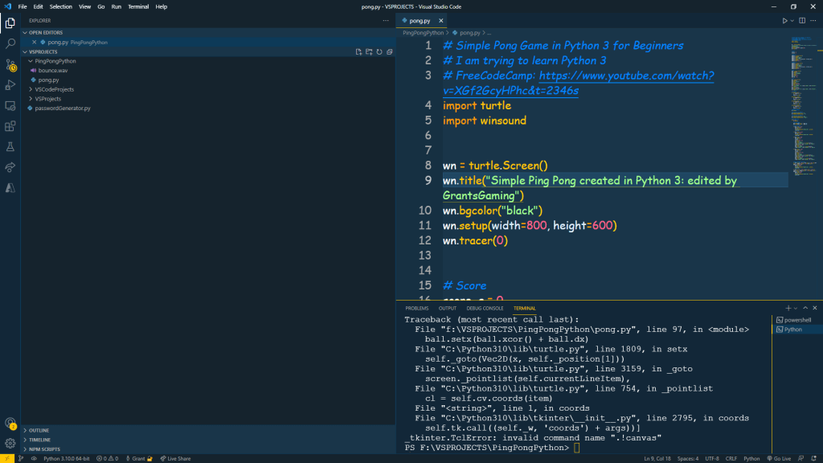The image size is (823, 463).
Task: Expand the Outline section
Action: click(x=39, y=430)
